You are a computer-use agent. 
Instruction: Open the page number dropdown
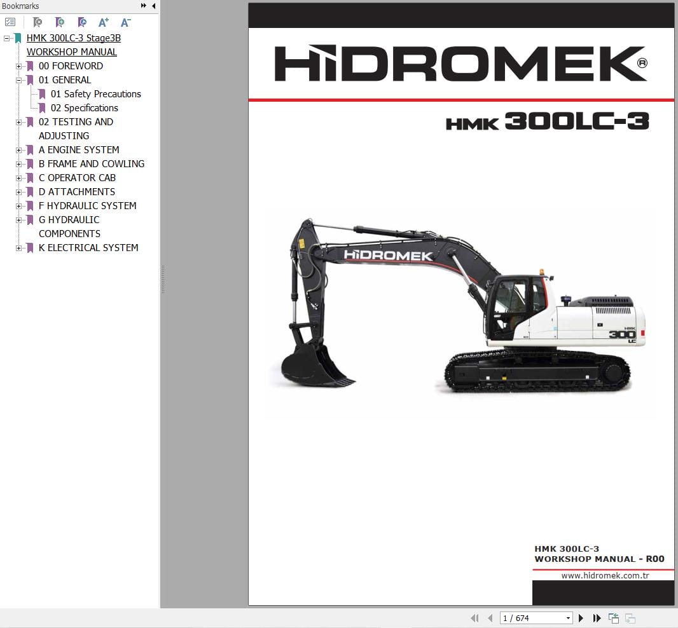pos(569,617)
